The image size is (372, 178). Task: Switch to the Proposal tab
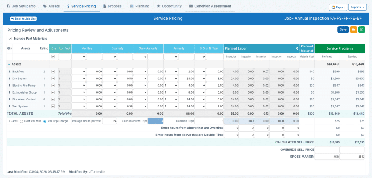[x=113, y=6]
